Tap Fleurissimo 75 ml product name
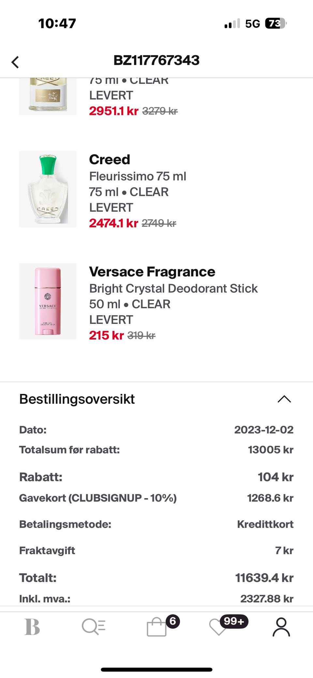The width and height of the screenshot is (313, 678). (x=138, y=176)
